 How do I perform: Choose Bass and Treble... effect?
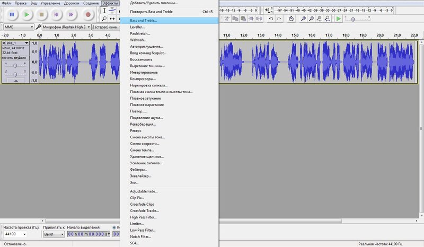144,20
